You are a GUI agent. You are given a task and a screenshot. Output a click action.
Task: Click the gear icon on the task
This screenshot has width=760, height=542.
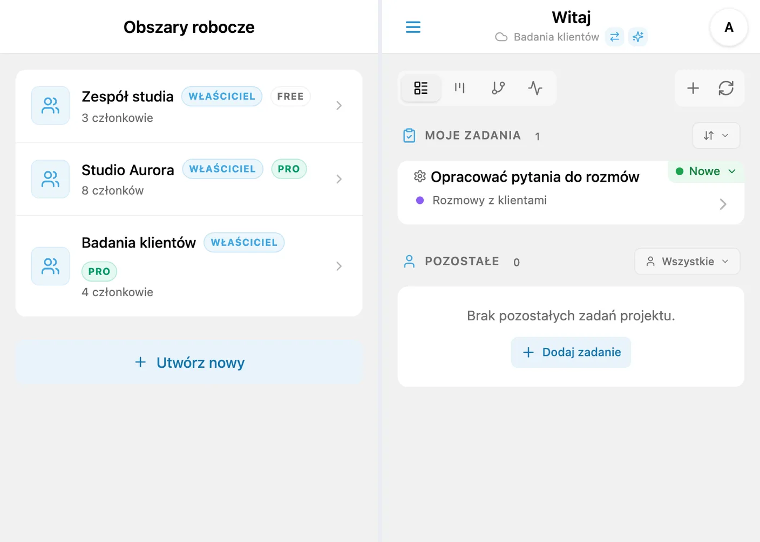coord(419,176)
